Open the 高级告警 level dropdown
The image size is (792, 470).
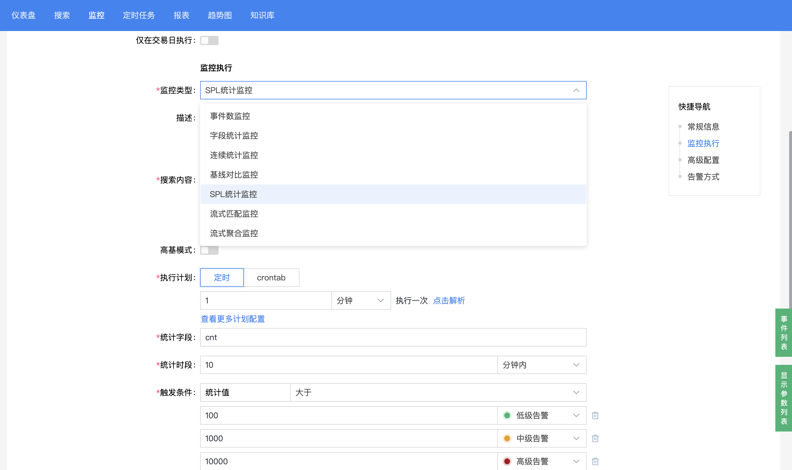pyautogui.click(x=542, y=461)
